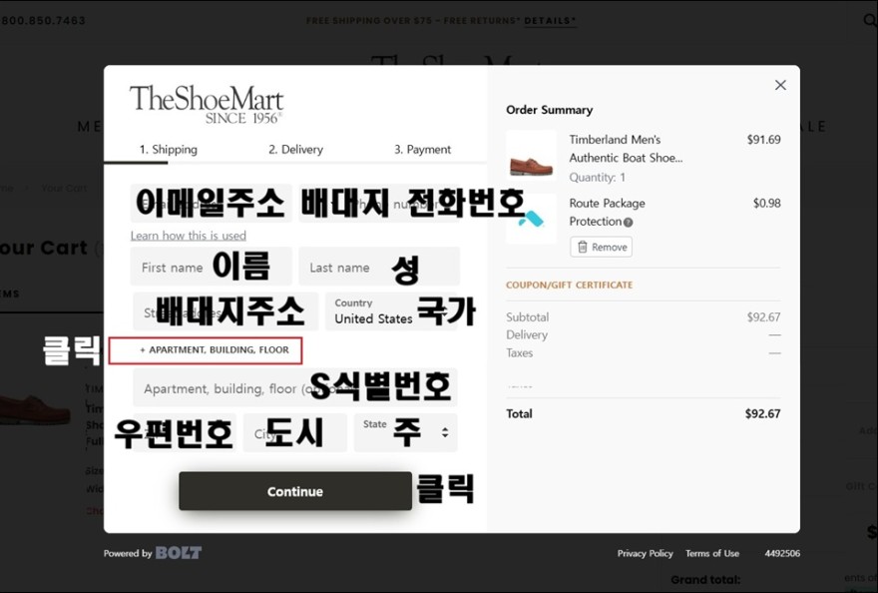Image resolution: width=878 pixels, height=593 pixels.
Task: Switch to the 3. Payment step tab
Action: coord(422,150)
